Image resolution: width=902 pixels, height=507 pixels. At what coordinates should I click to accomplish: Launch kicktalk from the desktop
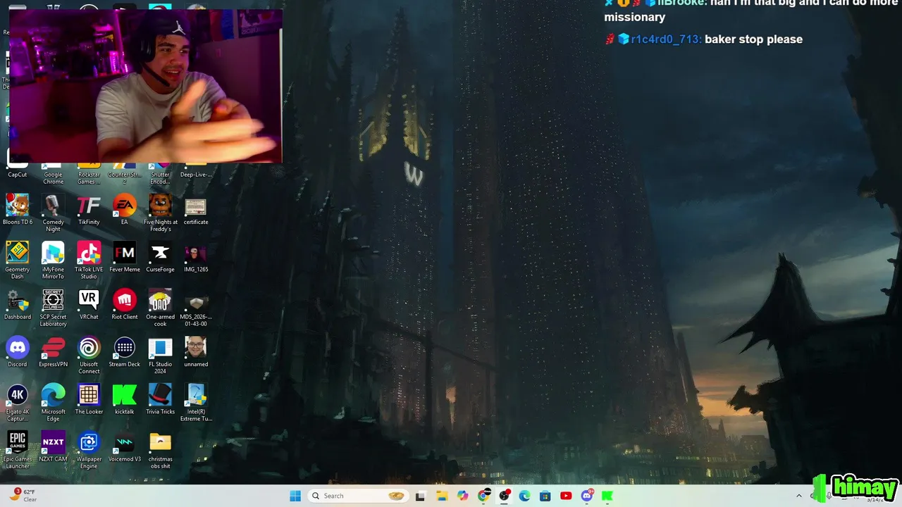[125, 395]
